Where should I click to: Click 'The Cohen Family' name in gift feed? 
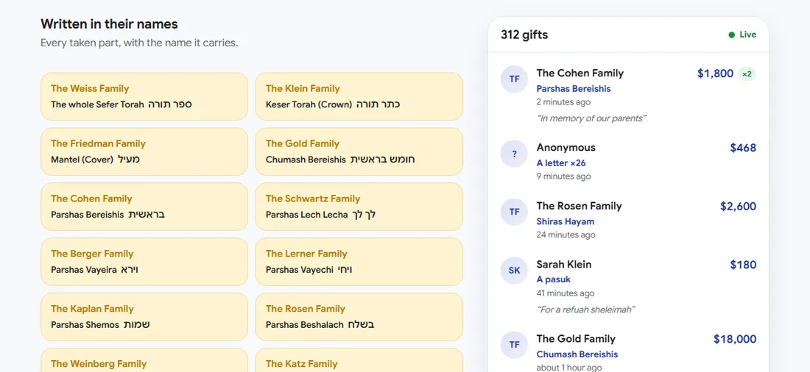tap(580, 74)
